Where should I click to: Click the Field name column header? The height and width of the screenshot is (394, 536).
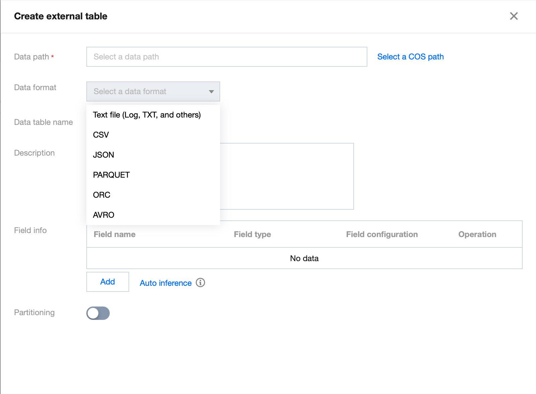click(x=115, y=234)
